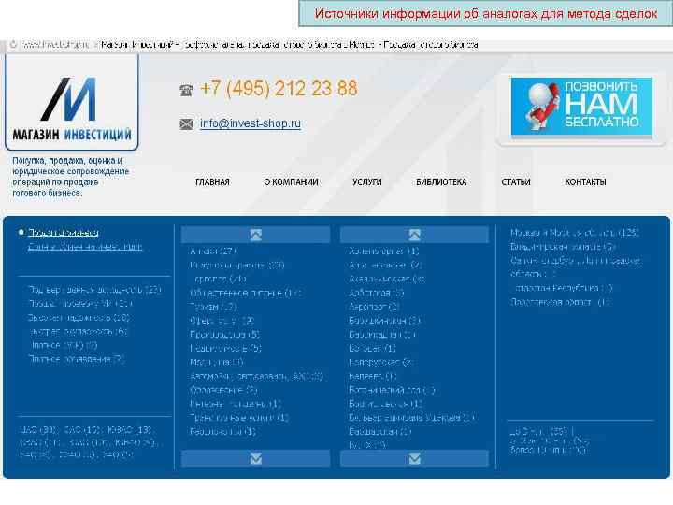Select the Владимирская область (5) region

tap(563, 247)
